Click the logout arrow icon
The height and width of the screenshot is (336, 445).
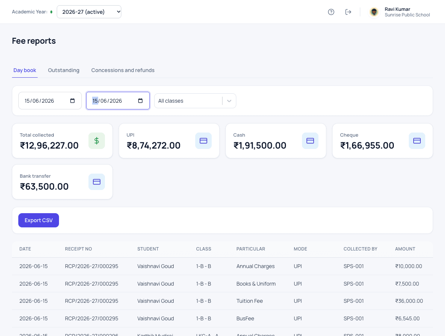tap(348, 12)
